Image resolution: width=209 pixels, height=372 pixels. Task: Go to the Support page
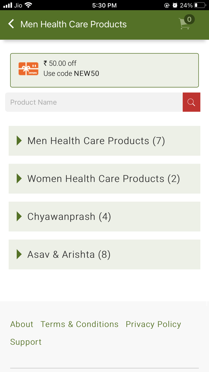tap(26, 342)
